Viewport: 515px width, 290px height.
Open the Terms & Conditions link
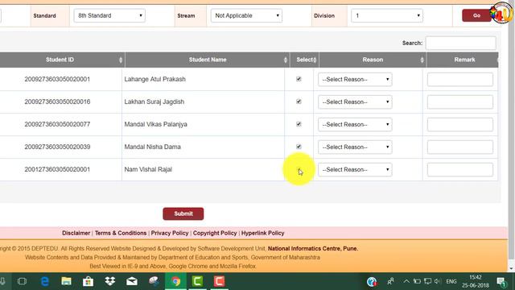tap(121, 233)
